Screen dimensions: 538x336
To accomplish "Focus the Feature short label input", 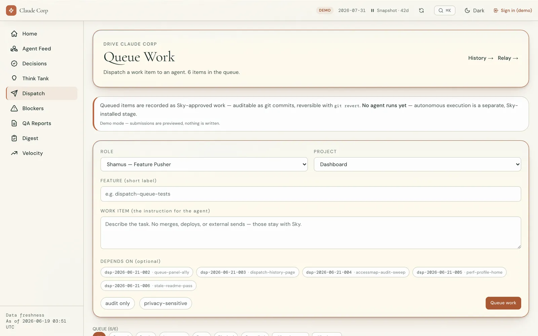I will tap(311, 194).
